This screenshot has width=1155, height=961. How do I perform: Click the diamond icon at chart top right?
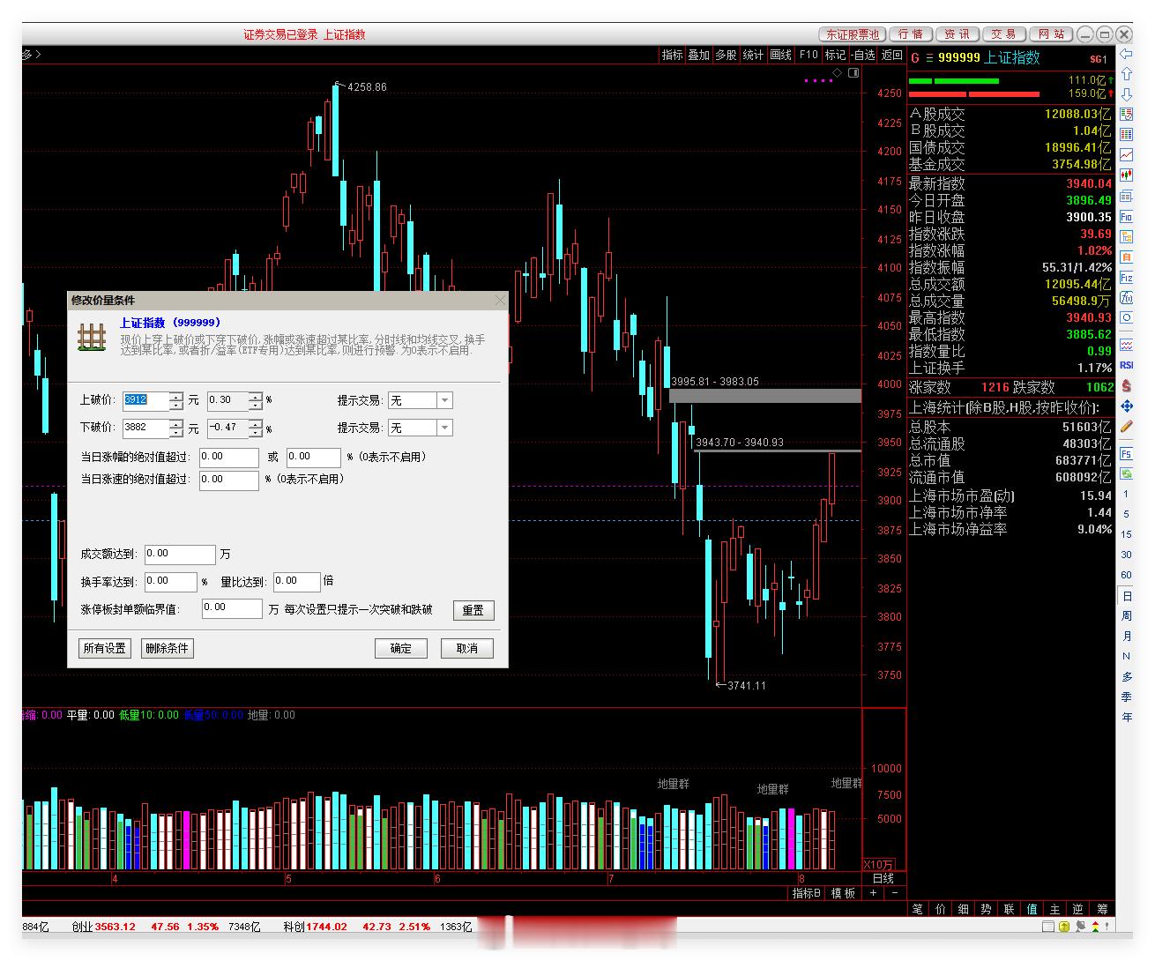click(838, 73)
